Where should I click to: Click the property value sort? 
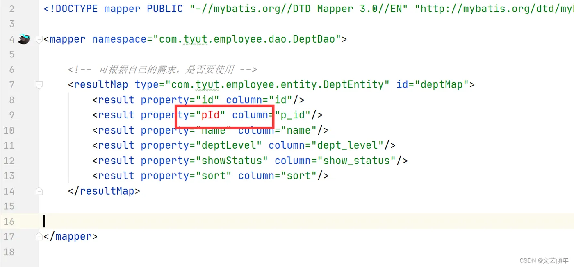click(x=213, y=176)
